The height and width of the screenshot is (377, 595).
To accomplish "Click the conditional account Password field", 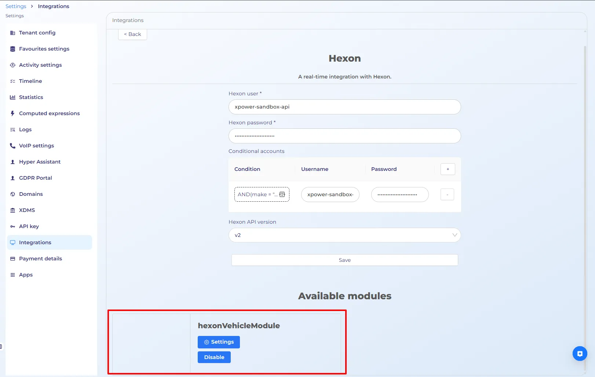I will 400,194.
